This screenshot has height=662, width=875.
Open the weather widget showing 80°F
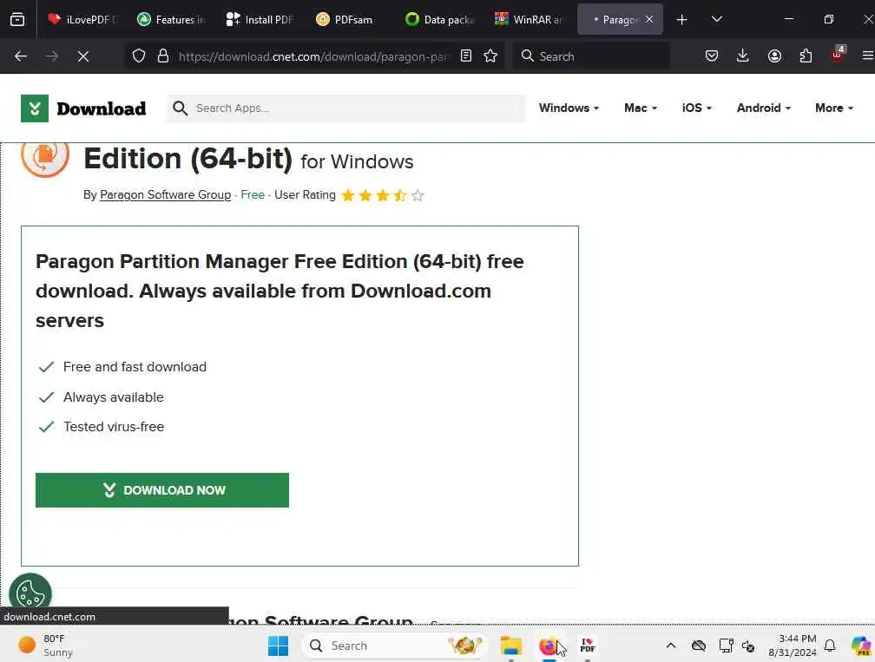coord(46,646)
